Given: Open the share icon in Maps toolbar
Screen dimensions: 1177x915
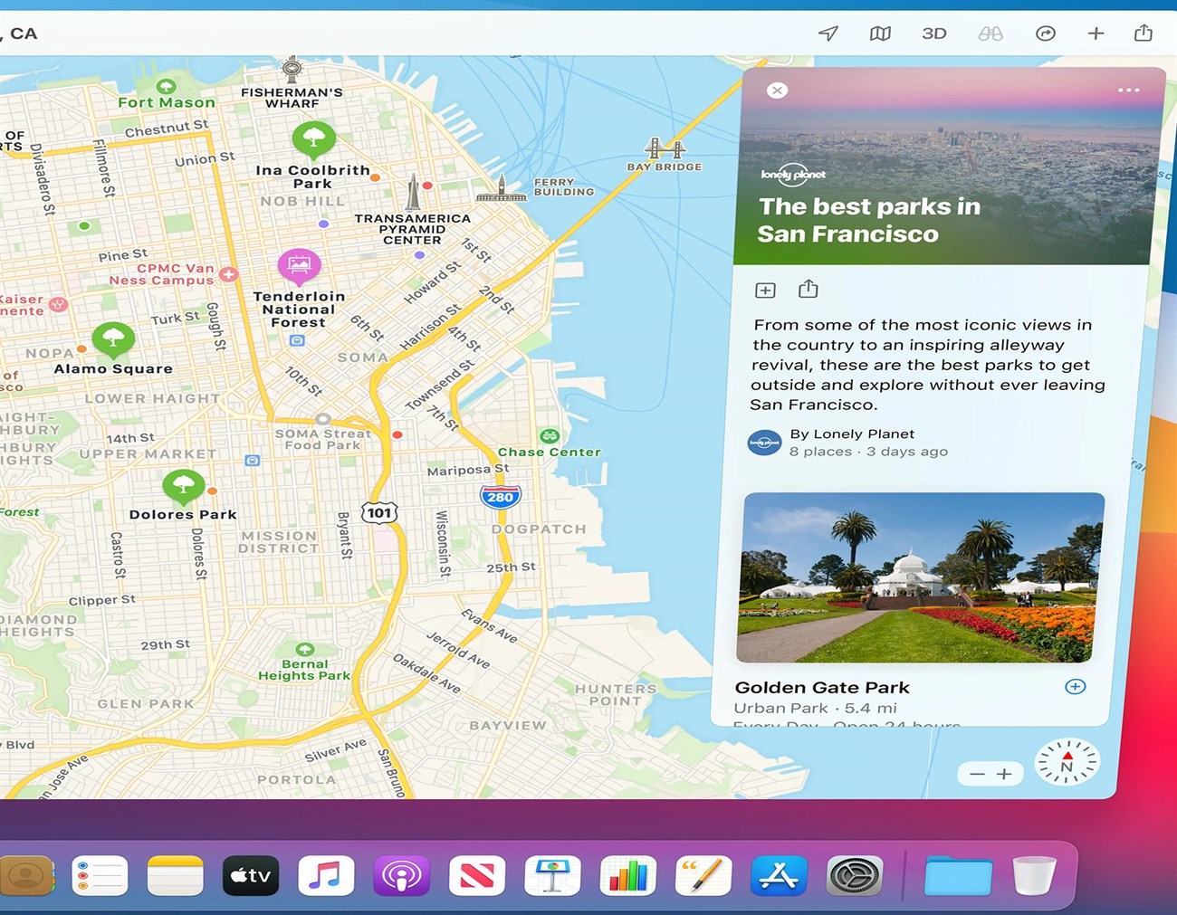Looking at the screenshot, I should click(1144, 33).
